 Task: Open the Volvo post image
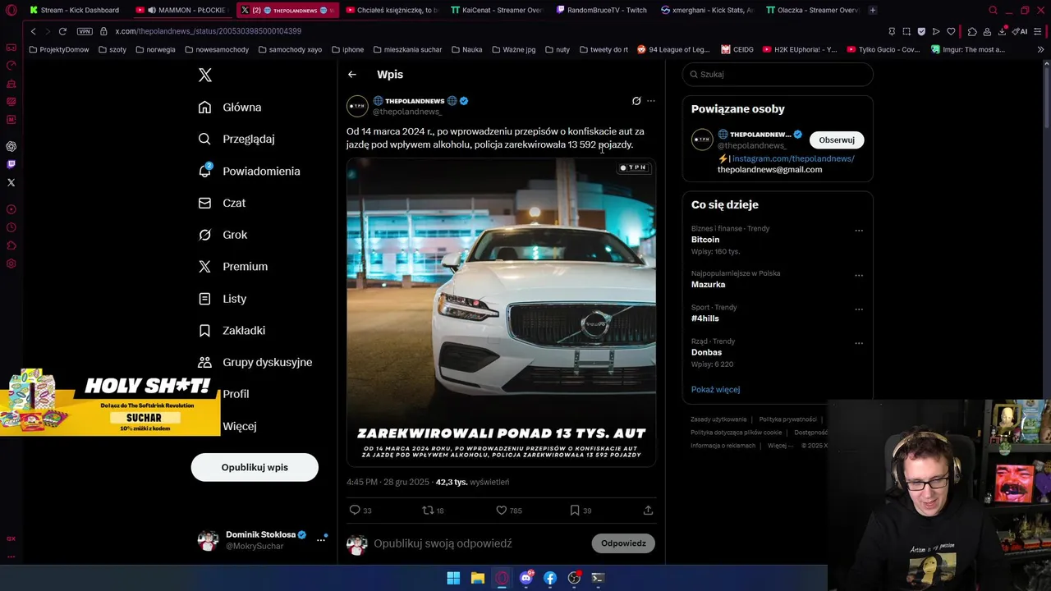click(x=501, y=312)
